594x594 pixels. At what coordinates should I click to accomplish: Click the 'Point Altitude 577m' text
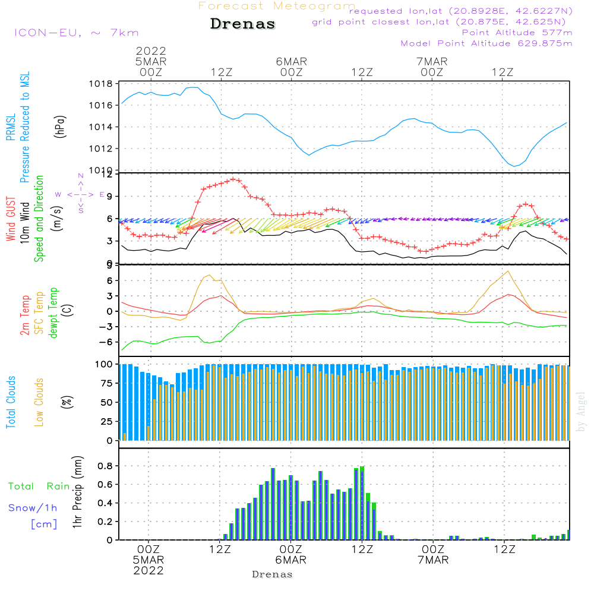(517, 33)
